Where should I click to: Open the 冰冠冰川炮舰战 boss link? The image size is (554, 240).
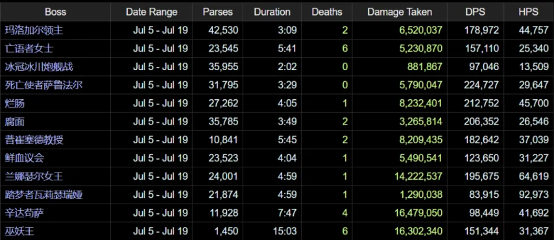[39, 67]
